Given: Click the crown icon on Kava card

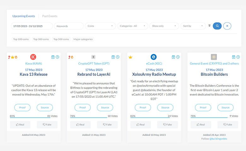Looking at the screenshot, I should pyautogui.click(x=13, y=57).
